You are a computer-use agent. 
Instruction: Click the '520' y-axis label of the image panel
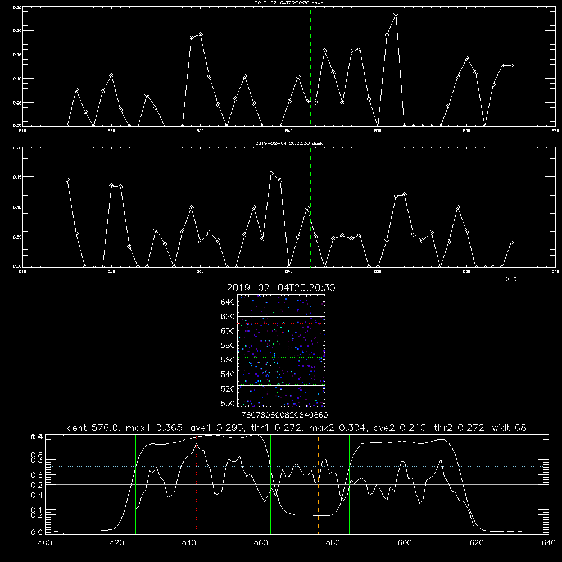228,389
